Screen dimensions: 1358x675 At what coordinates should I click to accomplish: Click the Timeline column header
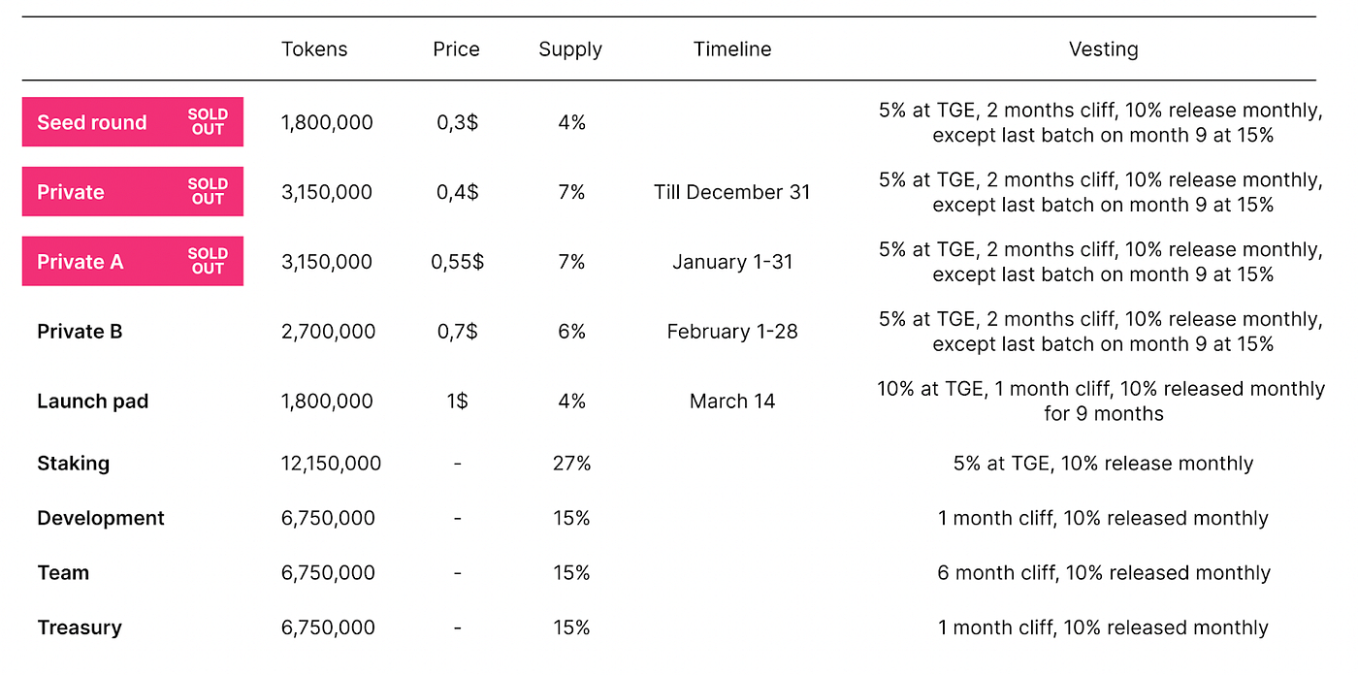[732, 49]
